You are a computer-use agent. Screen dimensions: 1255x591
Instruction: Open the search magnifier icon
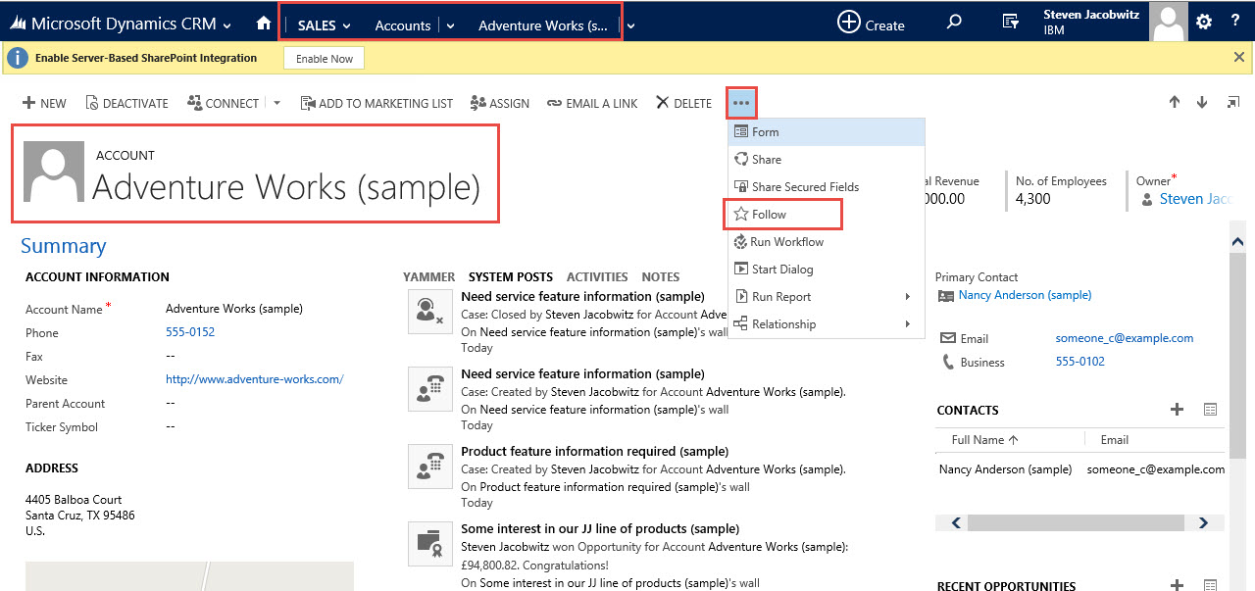pos(954,23)
